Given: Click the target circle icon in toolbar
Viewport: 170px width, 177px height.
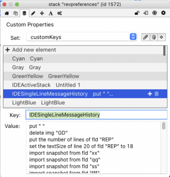Looking at the screenshot, I should [x=155, y=13].
